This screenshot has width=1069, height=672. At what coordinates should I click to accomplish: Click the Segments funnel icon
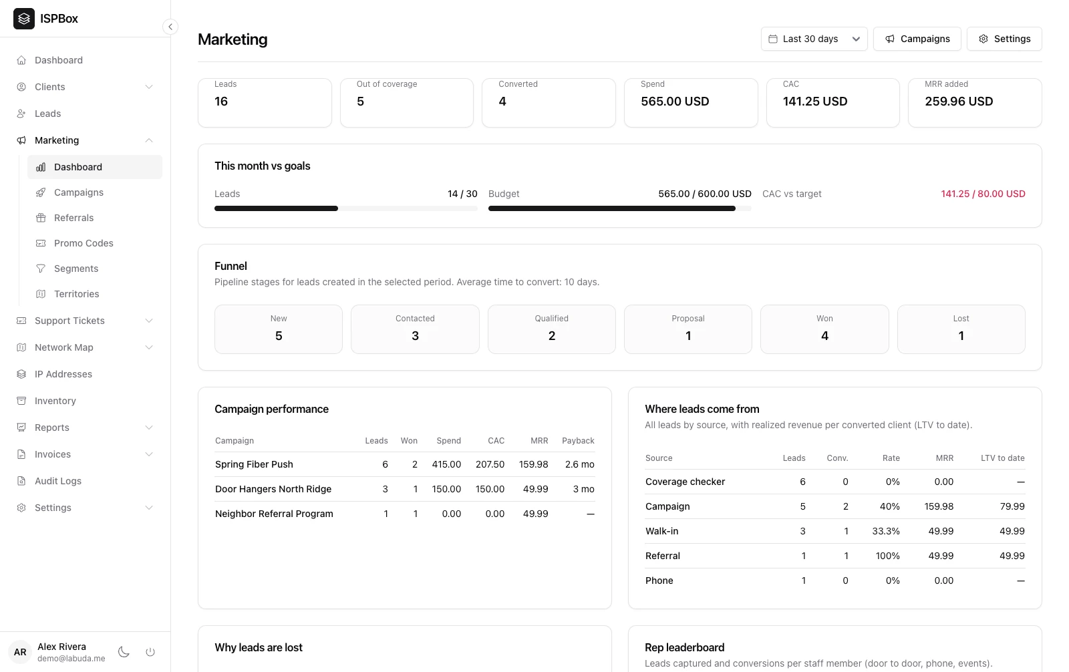coord(41,269)
